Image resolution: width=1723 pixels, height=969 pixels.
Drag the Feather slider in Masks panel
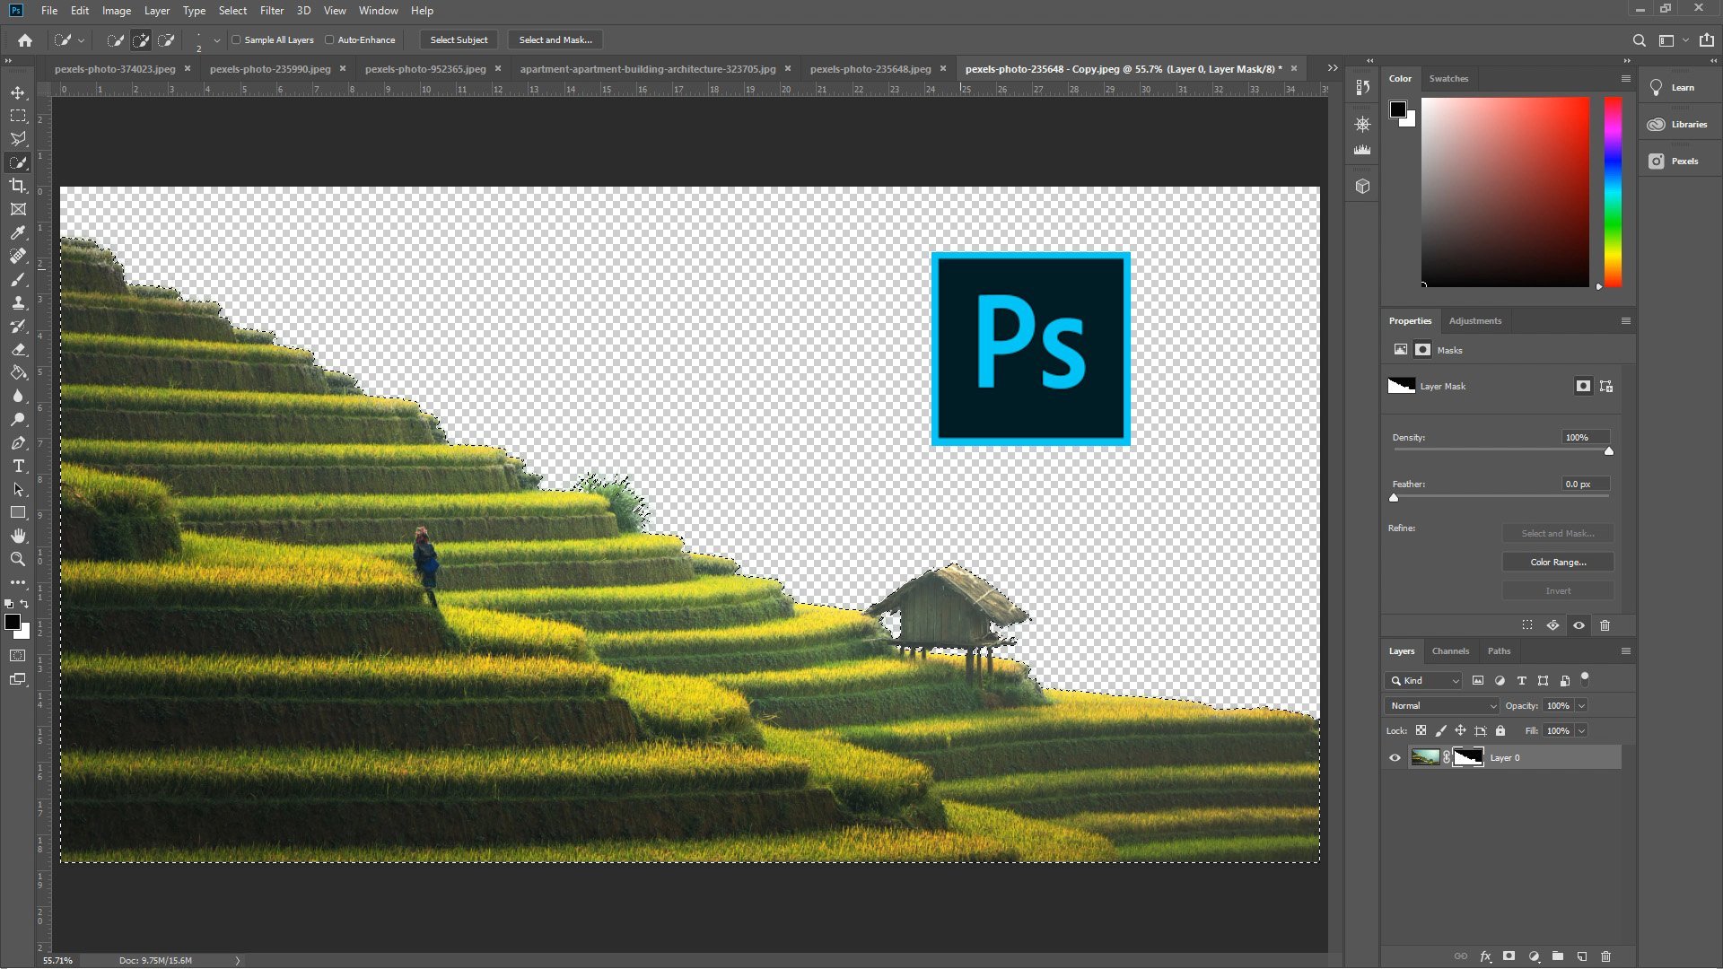(x=1394, y=497)
